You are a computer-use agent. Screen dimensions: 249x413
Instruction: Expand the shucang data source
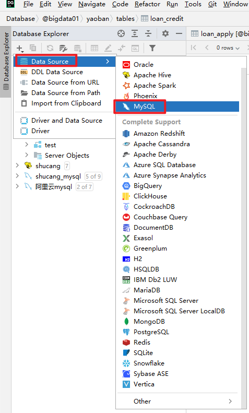17,166
